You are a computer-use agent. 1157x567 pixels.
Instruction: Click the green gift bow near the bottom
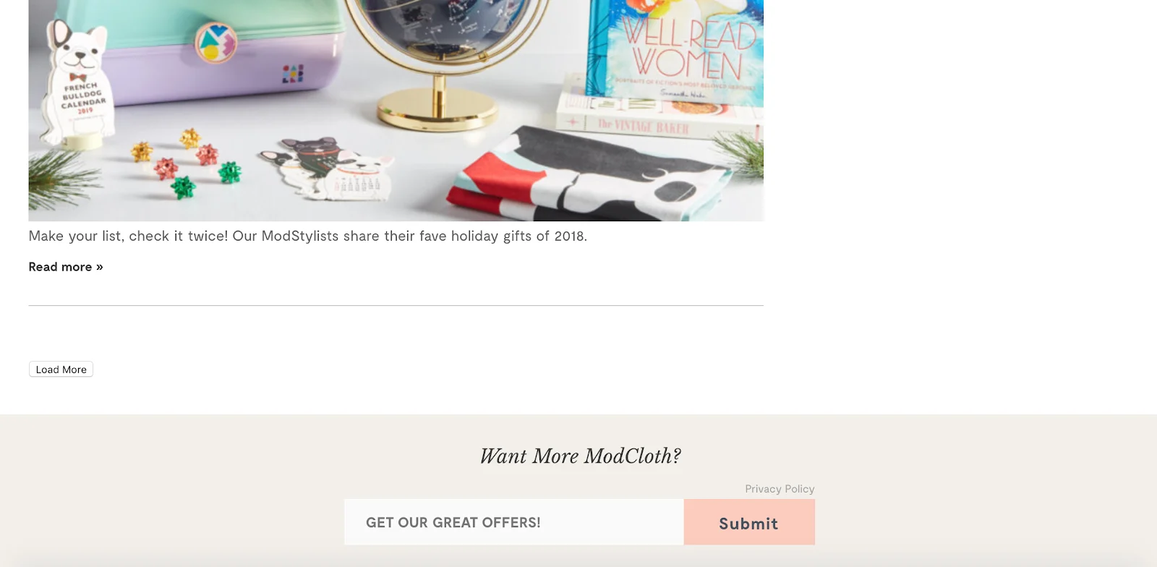[183, 188]
